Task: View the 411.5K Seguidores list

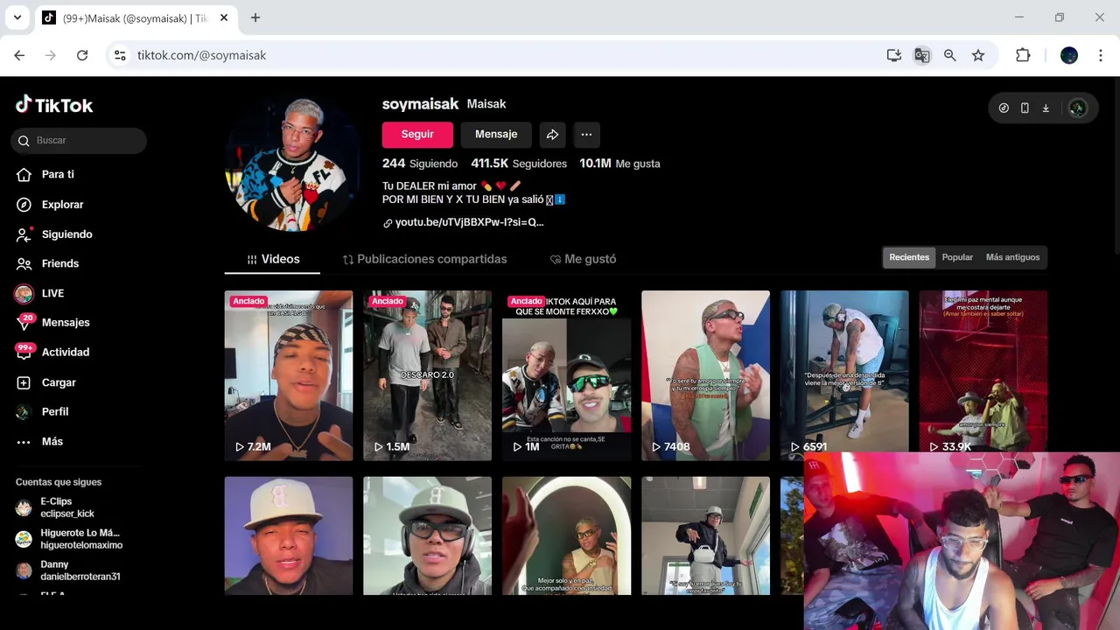Action: 519,164
